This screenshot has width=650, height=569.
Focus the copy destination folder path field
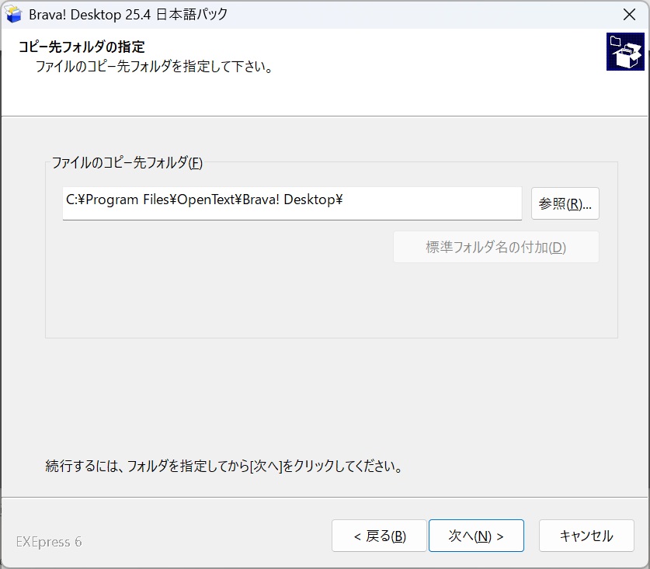tap(292, 203)
